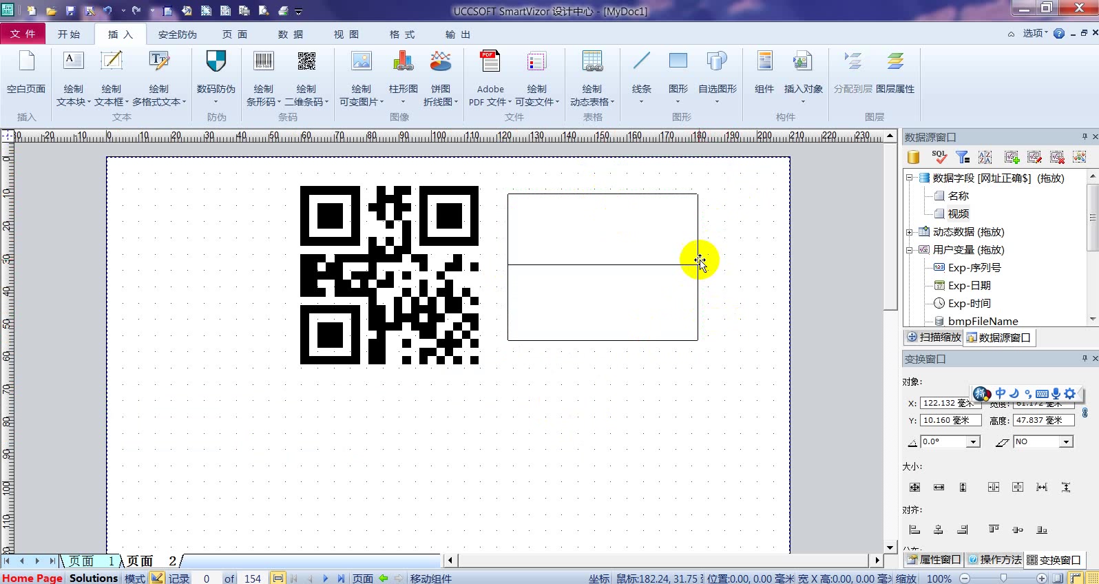Click the height (高度) input field
This screenshot has height=584, width=1099.
pyautogui.click(x=1044, y=420)
